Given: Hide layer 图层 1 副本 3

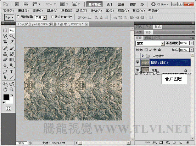Looking at the screenshot, I should click(x=138, y=62).
